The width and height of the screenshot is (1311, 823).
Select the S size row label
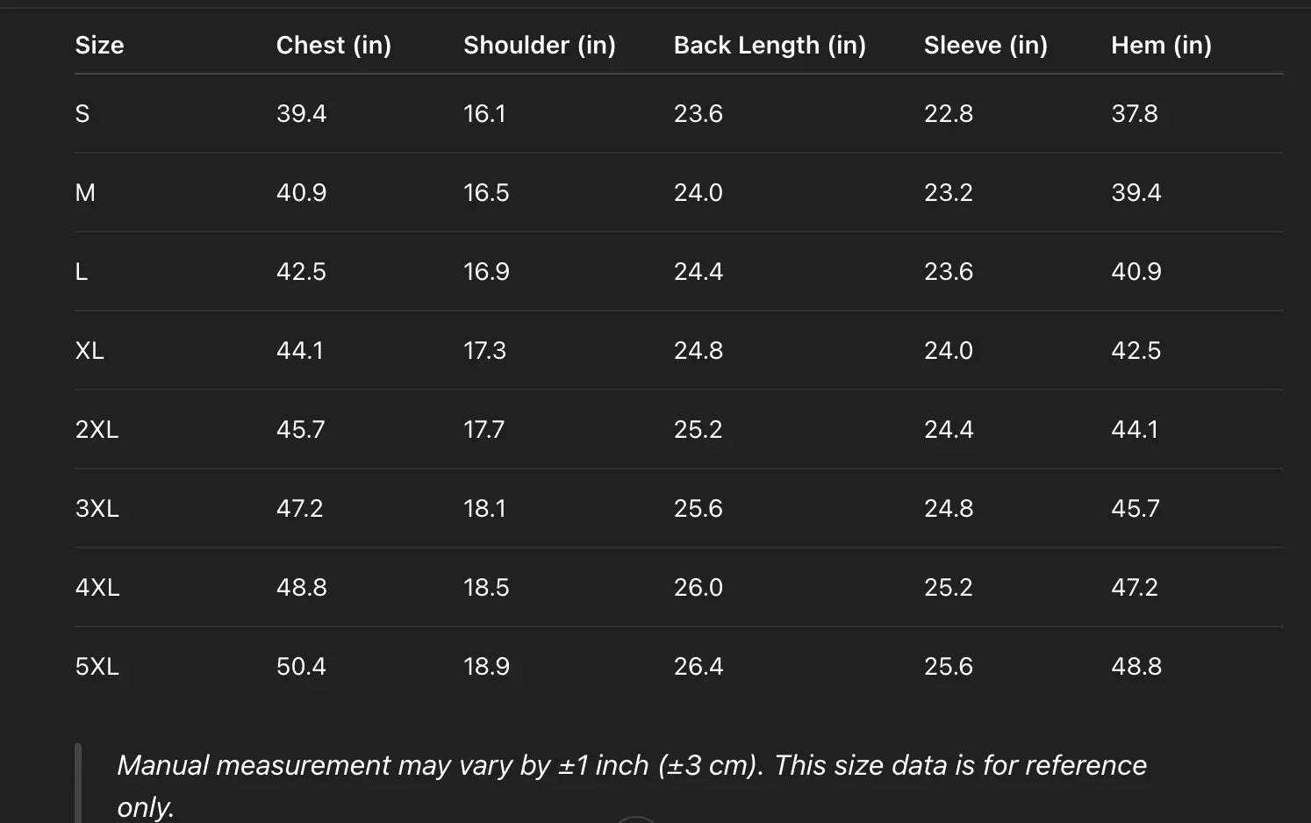(x=82, y=114)
